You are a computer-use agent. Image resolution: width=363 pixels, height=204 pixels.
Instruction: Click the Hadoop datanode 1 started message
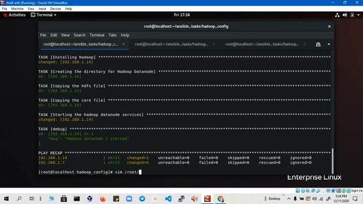click(88, 138)
